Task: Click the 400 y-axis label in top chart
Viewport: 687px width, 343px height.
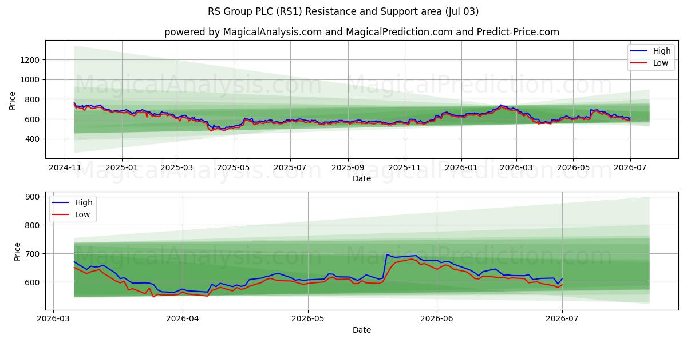Action: (33, 139)
